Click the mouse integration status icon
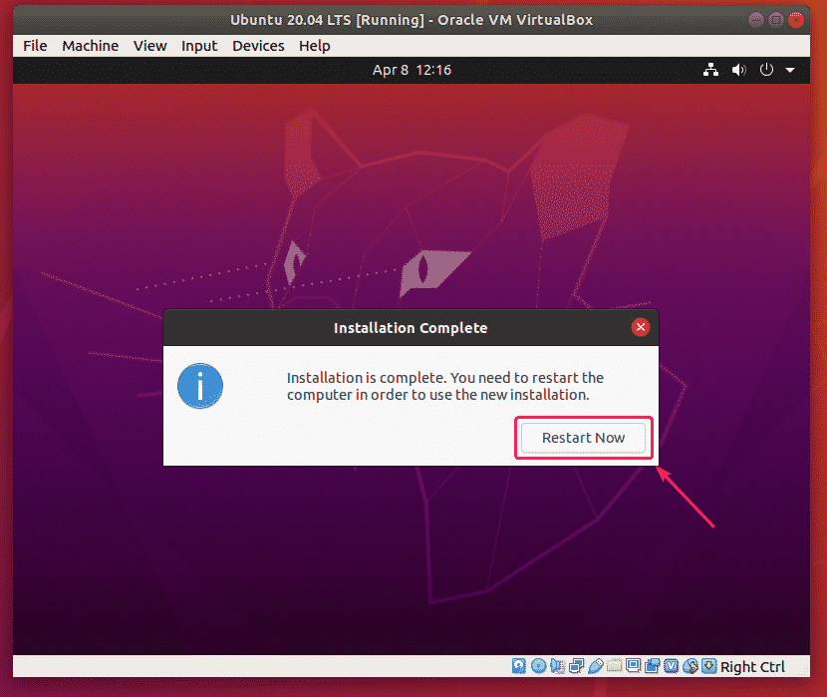 [689, 666]
